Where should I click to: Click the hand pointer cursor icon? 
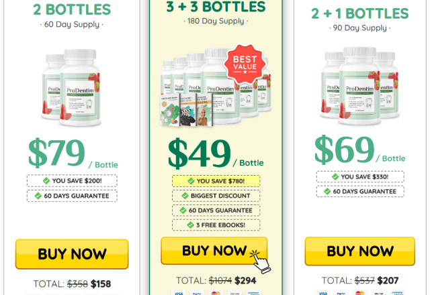point(260,261)
